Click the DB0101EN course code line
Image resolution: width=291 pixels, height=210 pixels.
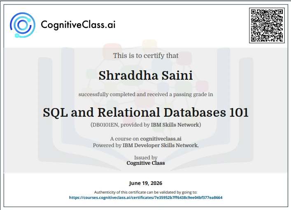click(146, 125)
